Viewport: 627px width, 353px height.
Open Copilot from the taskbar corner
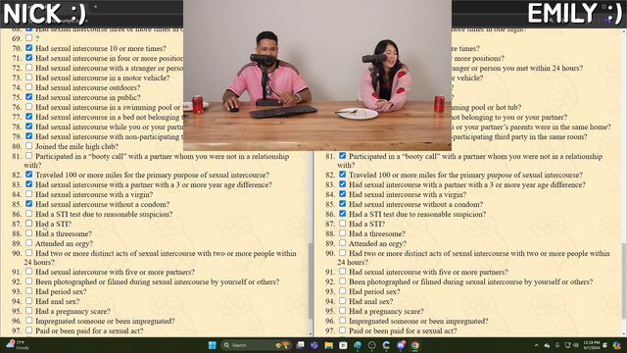[616, 345]
